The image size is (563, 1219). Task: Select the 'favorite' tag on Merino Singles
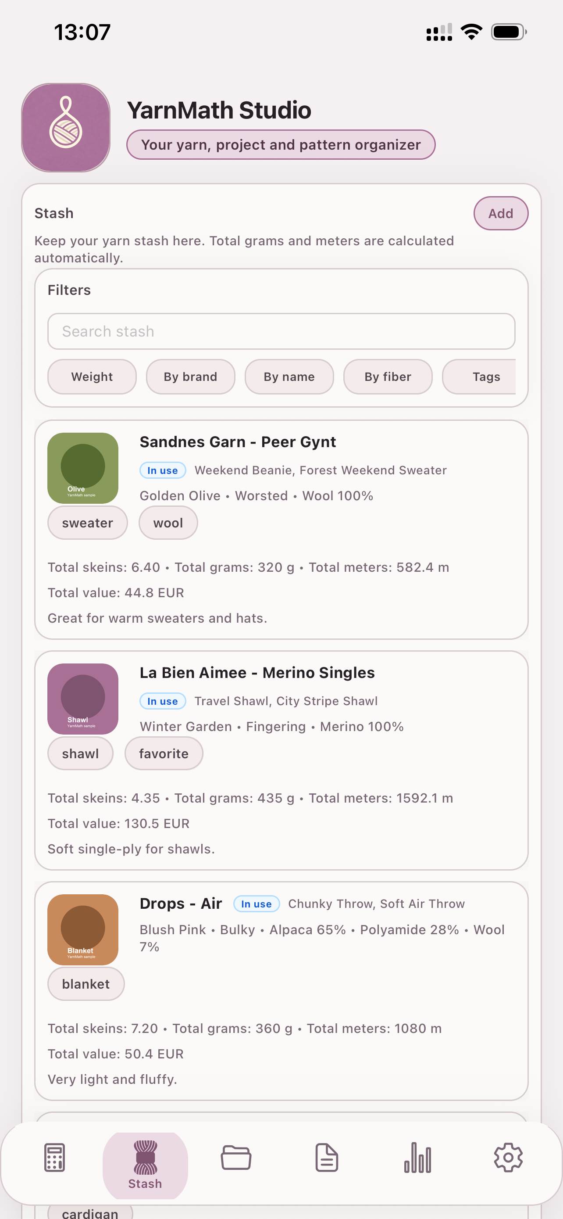(x=164, y=753)
